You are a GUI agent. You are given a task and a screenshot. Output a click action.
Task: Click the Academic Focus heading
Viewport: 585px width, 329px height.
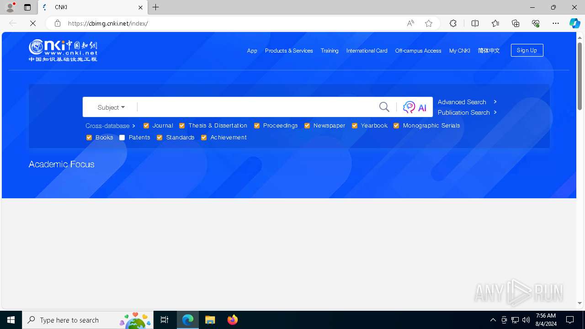point(62,164)
